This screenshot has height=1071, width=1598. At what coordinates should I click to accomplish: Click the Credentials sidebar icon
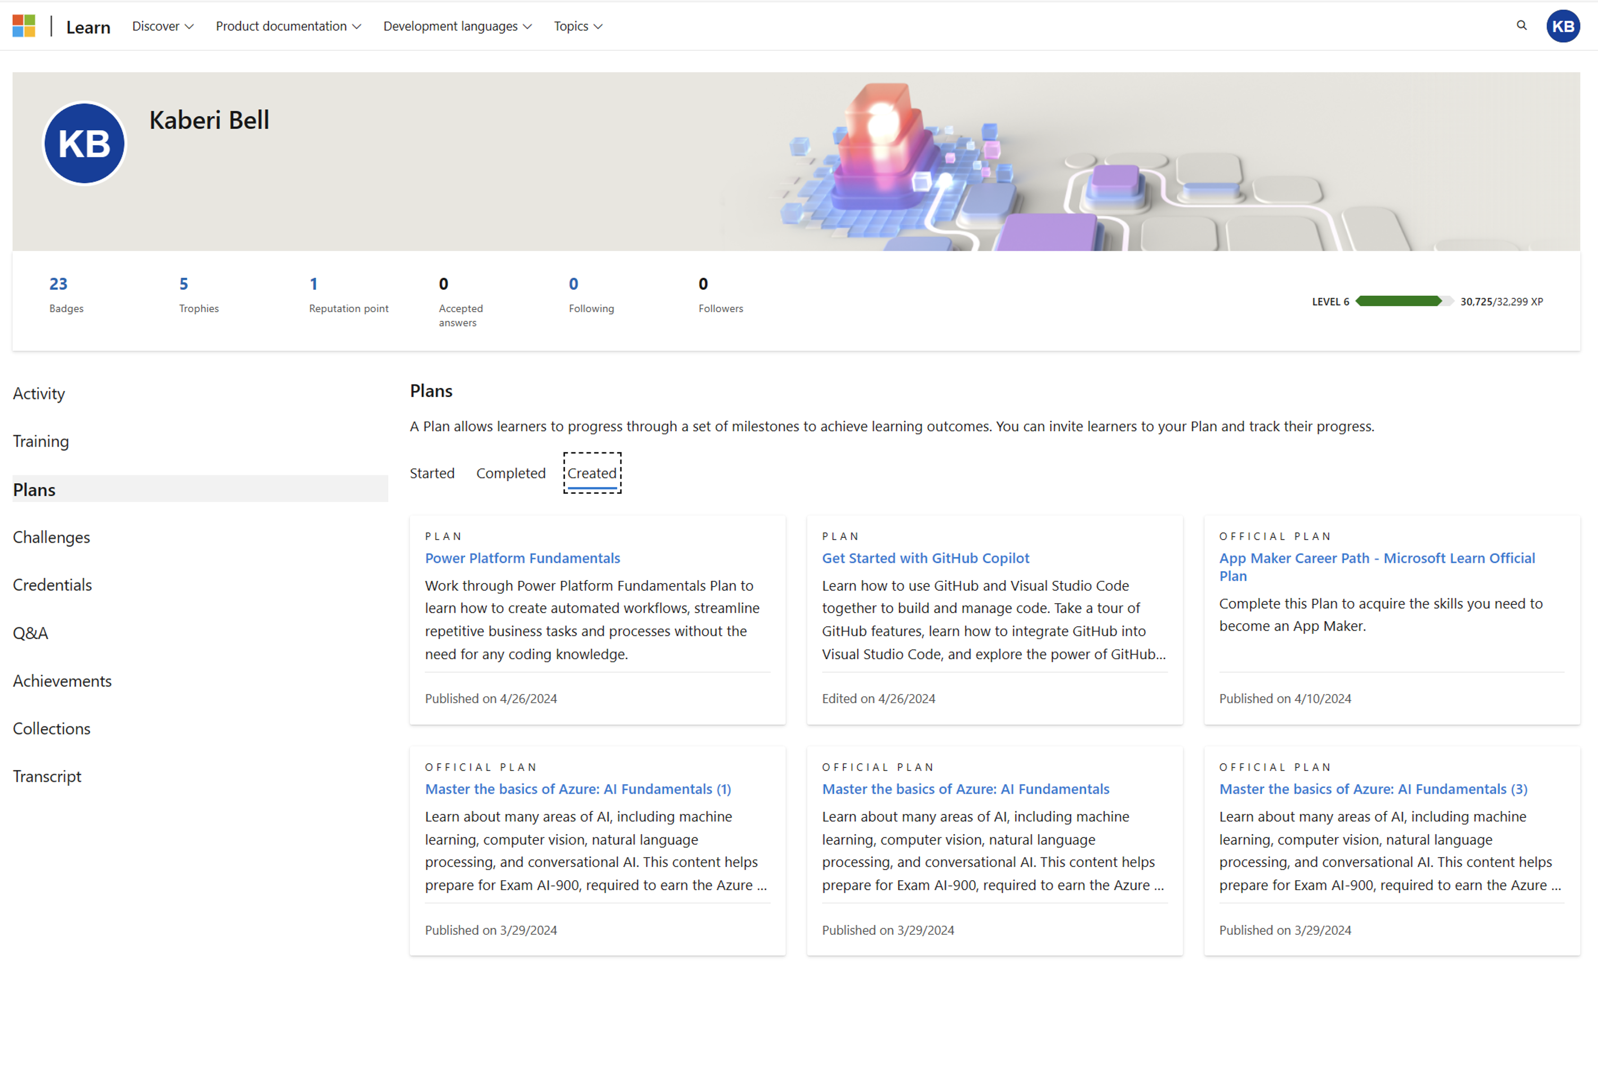click(x=53, y=585)
